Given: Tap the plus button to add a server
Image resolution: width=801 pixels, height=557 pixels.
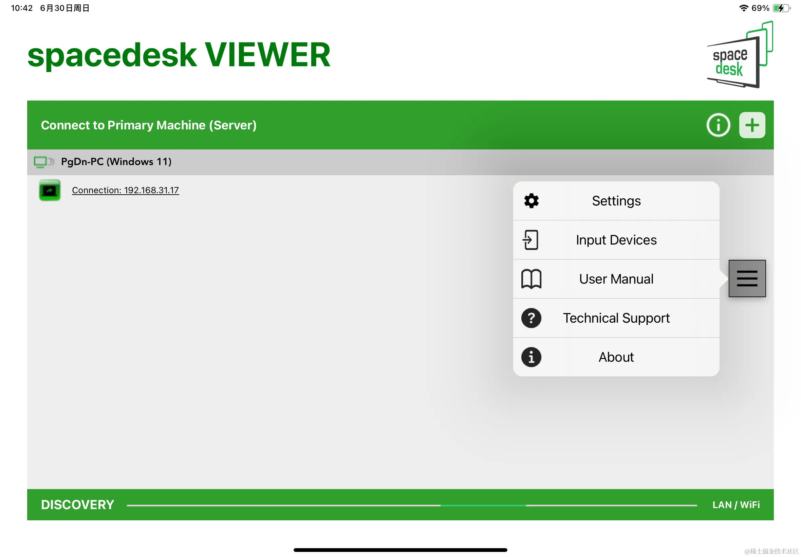Looking at the screenshot, I should 752,125.
